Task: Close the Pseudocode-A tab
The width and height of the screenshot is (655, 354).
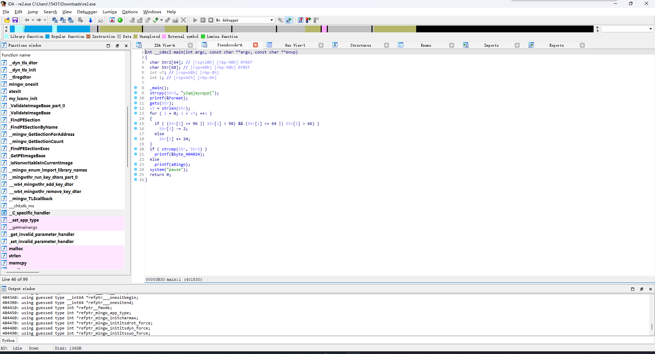Action: pyautogui.click(x=256, y=45)
